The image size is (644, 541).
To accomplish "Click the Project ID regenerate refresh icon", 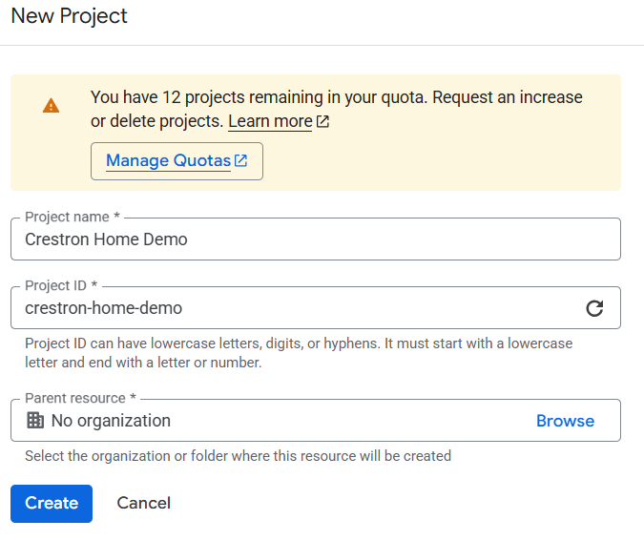I will coord(594,308).
